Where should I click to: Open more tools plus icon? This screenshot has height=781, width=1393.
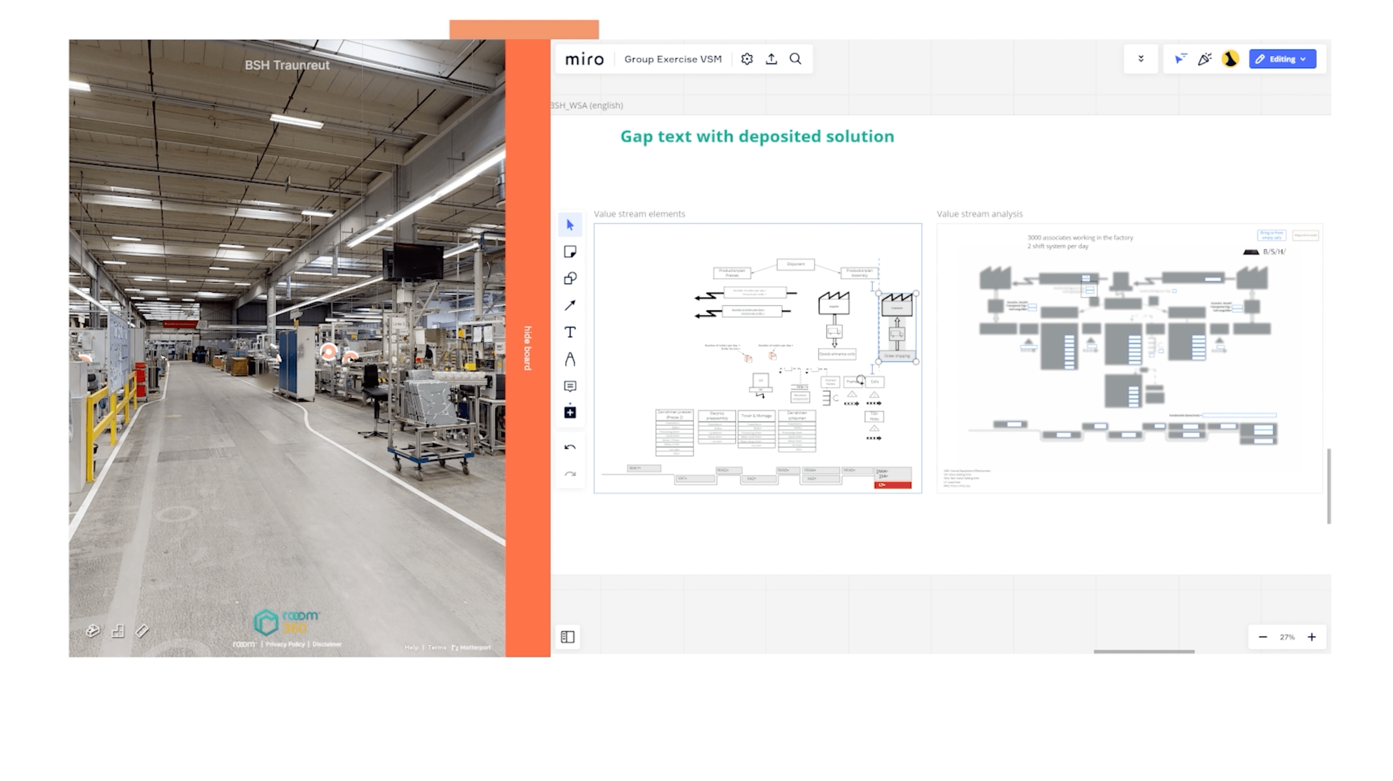570,412
